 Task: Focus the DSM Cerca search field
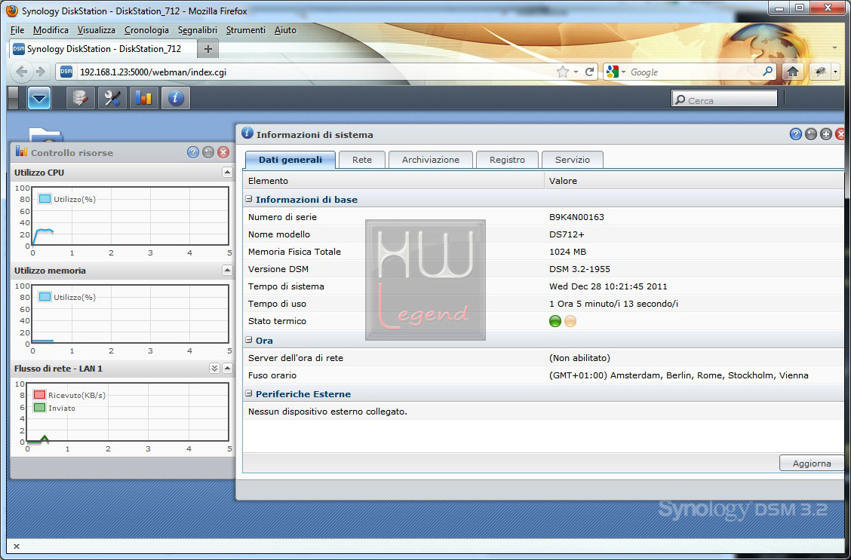click(x=724, y=99)
